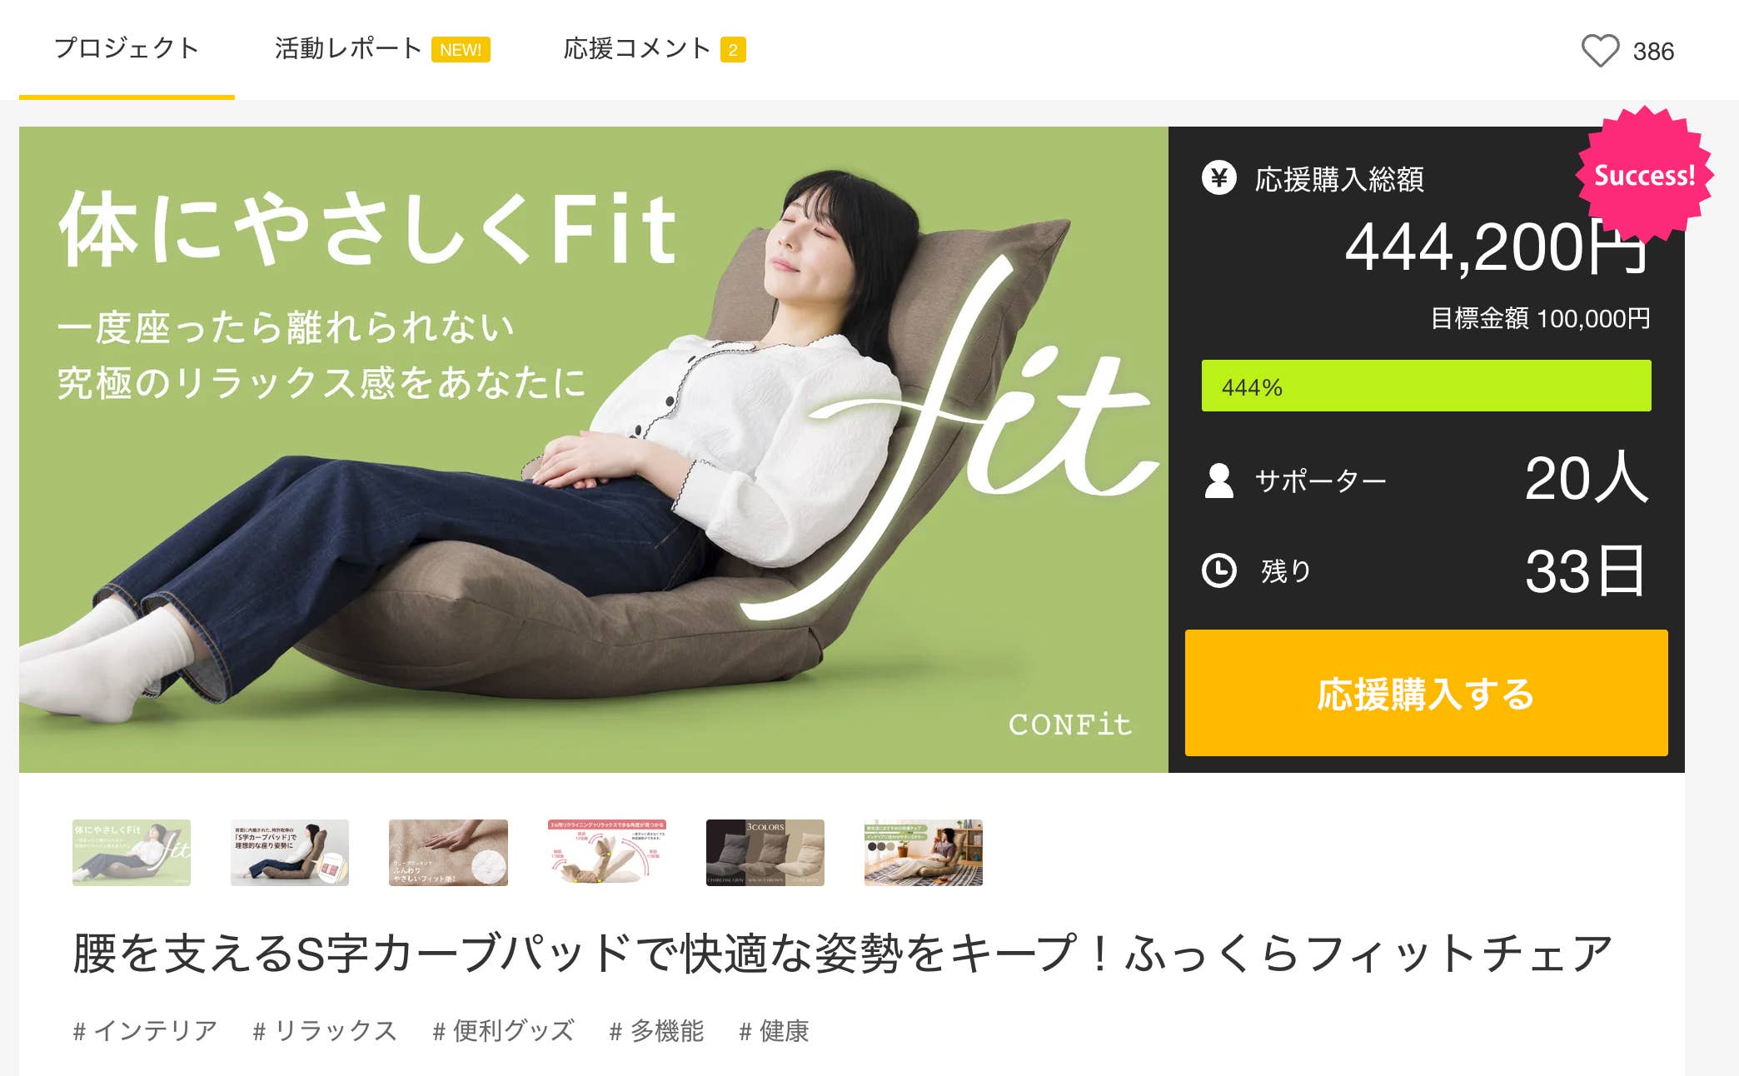Click the pink Success! badge
The width and height of the screenshot is (1739, 1076).
tap(1644, 175)
